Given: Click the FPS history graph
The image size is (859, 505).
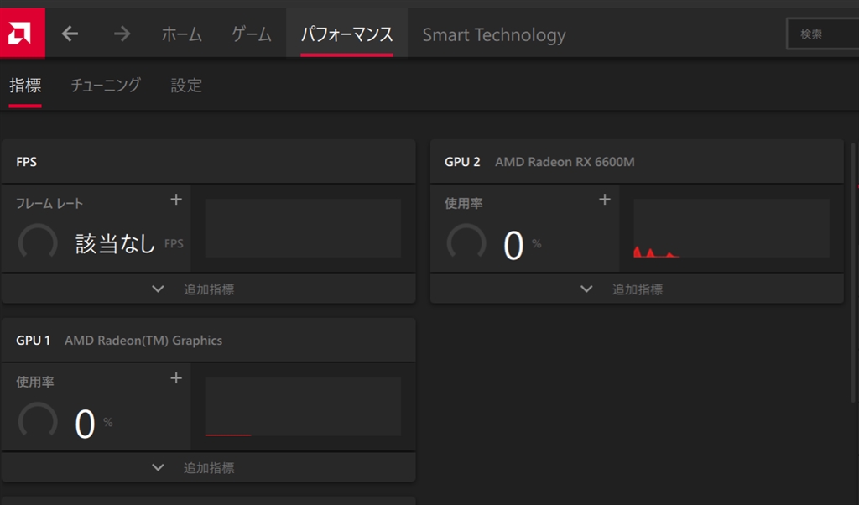Looking at the screenshot, I should pos(303,228).
